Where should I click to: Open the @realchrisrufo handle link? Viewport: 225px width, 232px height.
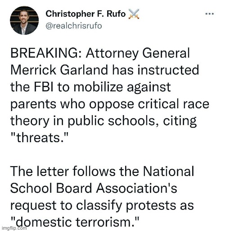[74, 26]
